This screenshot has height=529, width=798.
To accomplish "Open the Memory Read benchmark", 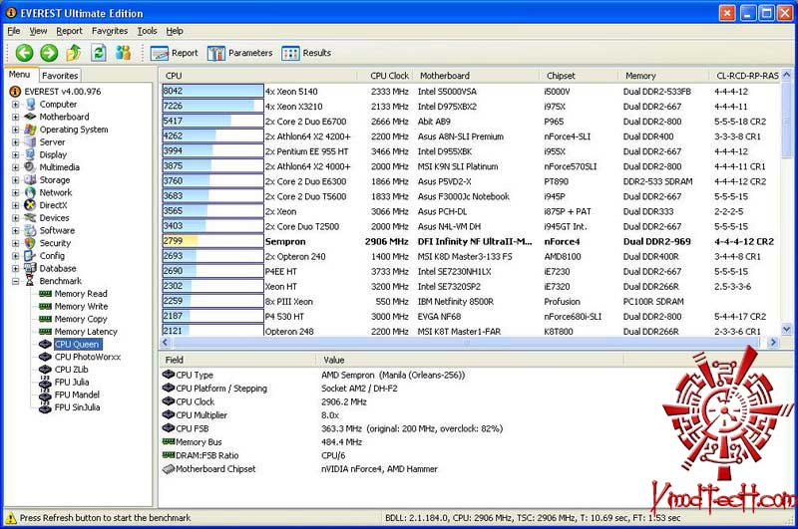I will (x=81, y=294).
